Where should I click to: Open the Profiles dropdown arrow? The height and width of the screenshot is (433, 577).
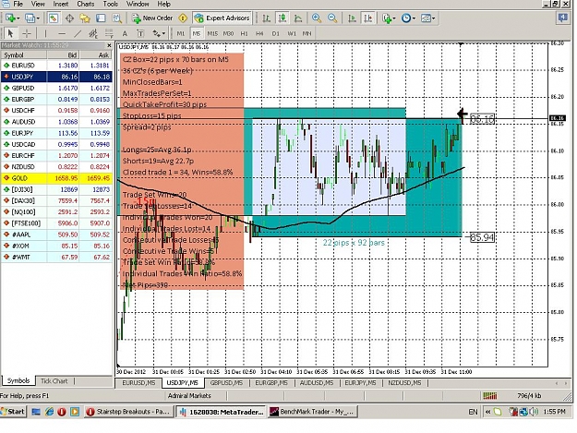click(x=38, y=18)
